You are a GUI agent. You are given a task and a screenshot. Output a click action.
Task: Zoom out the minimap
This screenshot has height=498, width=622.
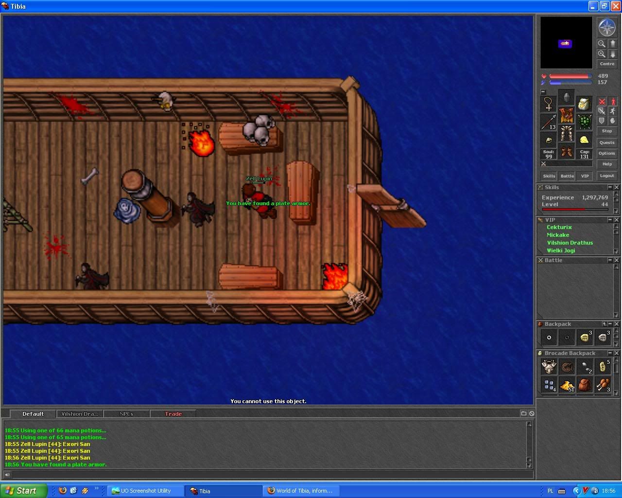602,43
